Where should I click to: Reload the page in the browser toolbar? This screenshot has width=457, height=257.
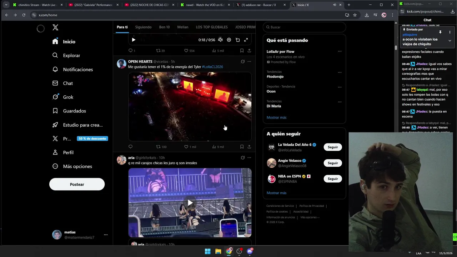24,15
